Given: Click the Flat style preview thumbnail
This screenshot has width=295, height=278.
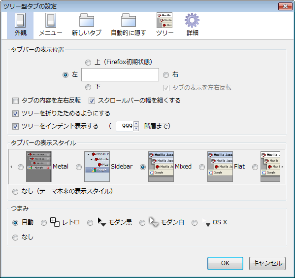Looking at the screenshot, I should pyautogui.click(x=220, y=167).
